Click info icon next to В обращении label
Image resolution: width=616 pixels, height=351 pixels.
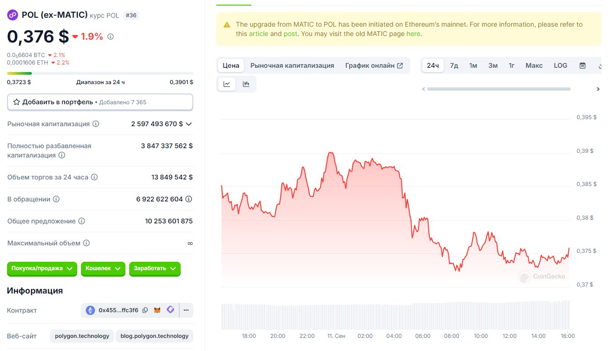tap(56, 199)
